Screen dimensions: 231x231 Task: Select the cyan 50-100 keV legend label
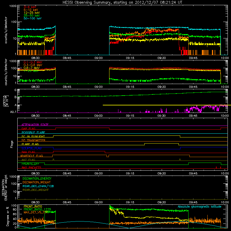[33, 18]
